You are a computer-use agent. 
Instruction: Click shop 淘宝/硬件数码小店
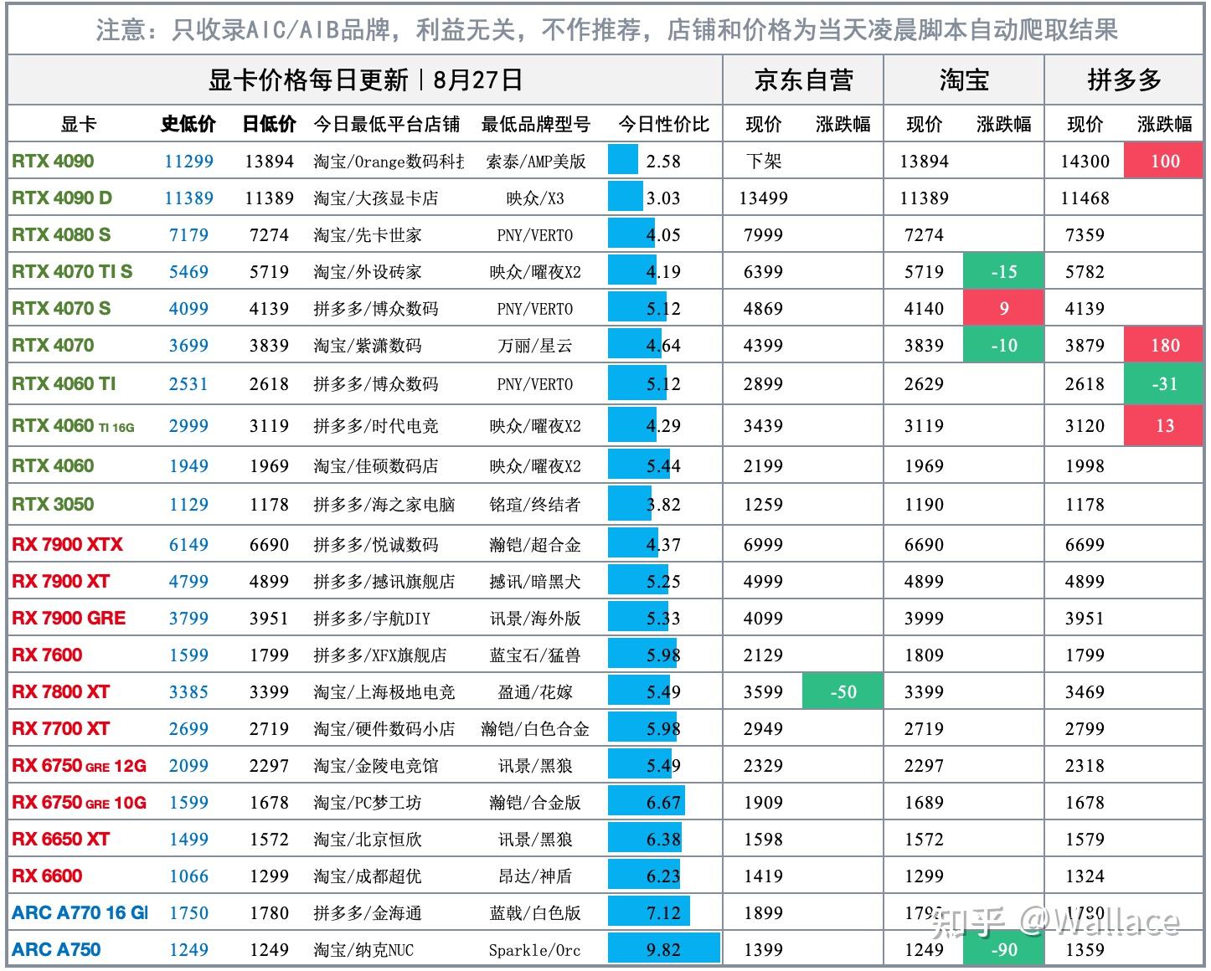click(x=384, y=729)
